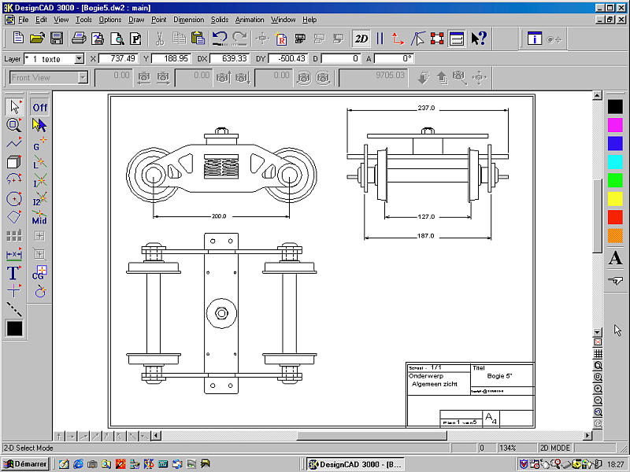This screenshot has height=472, width=630.
Task: Open the Dimension menu
Action: click(188, 19)
